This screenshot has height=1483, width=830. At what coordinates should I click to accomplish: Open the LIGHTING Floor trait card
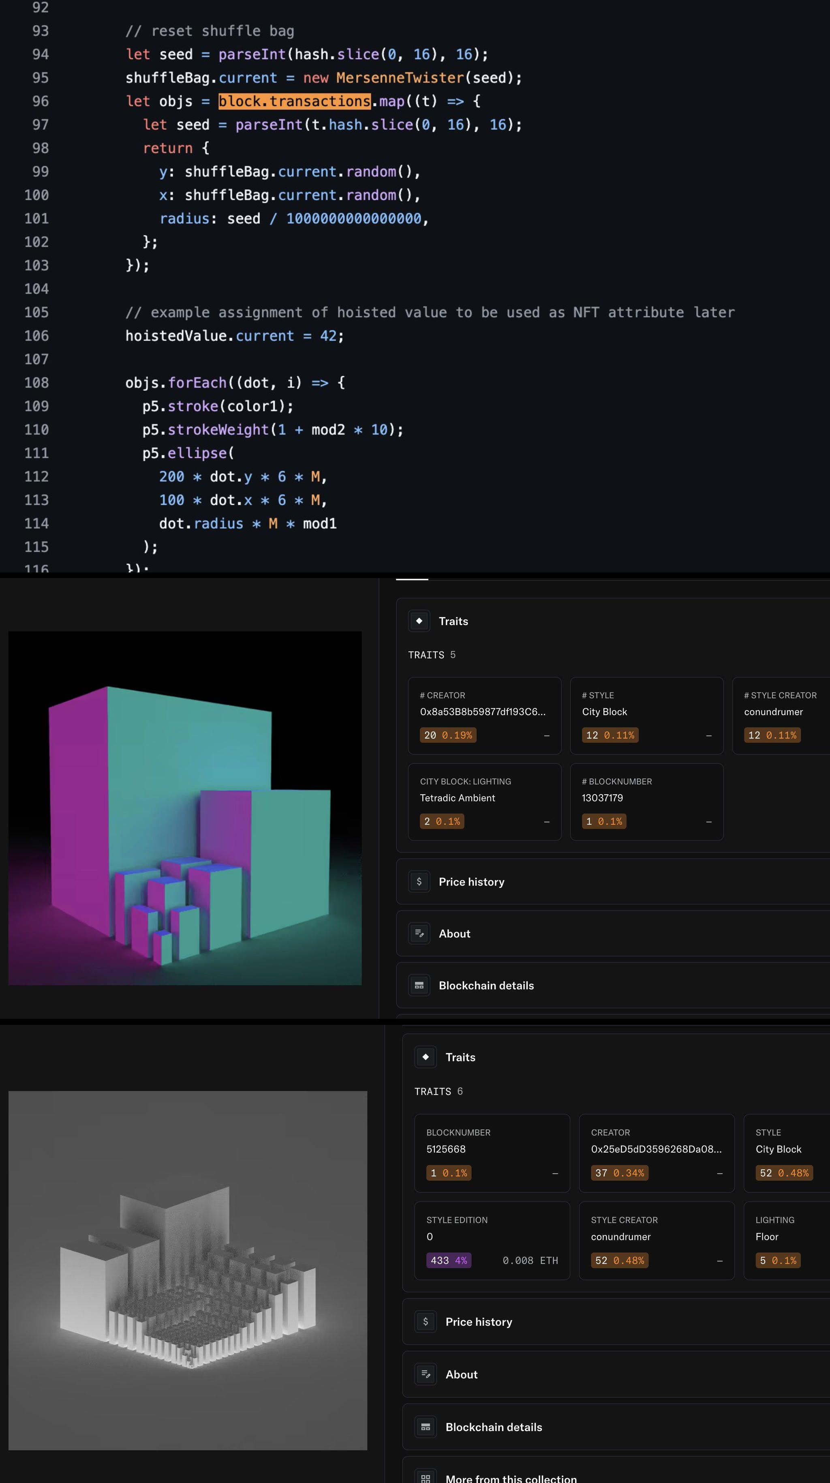tap(787, 1240)
